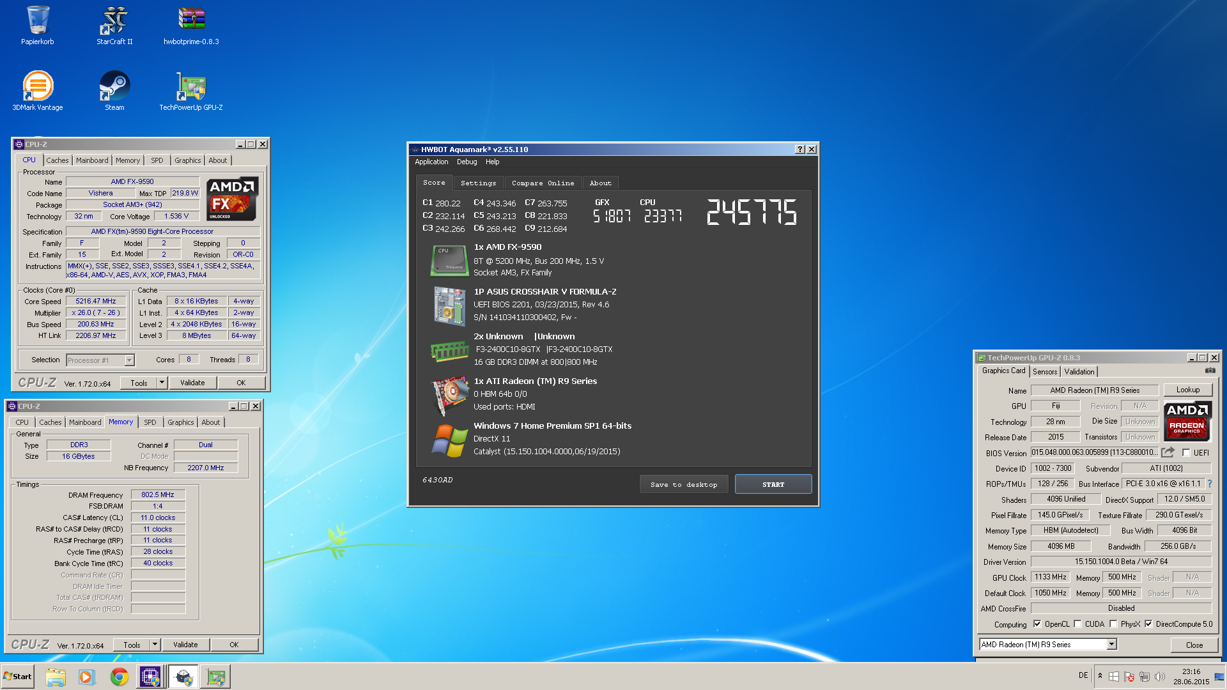Toggle the PhysX checkbox in GPU-Z
The height and width of the screenshot is (690, 1227).
1113,624
